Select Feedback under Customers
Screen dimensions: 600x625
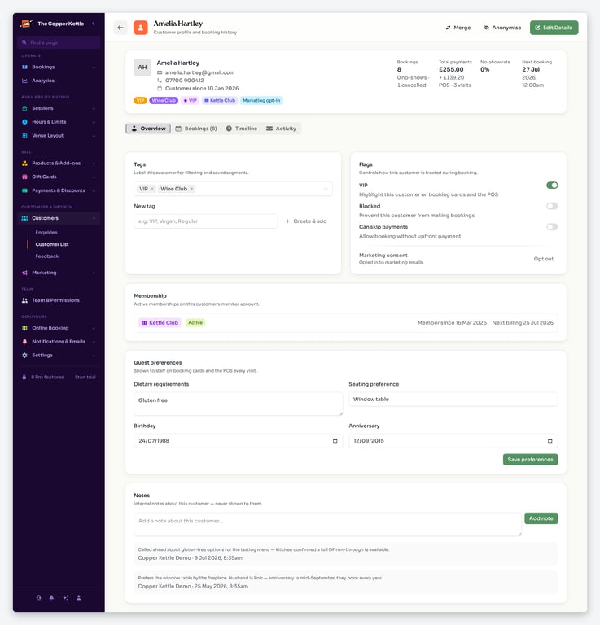click(47, 256)
